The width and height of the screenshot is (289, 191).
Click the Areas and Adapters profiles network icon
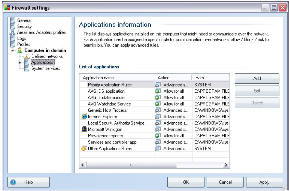click(12, 32)
